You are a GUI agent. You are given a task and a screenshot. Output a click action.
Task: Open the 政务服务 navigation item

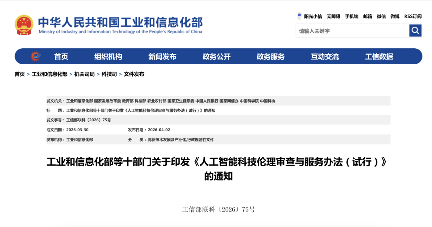(270, 57)
